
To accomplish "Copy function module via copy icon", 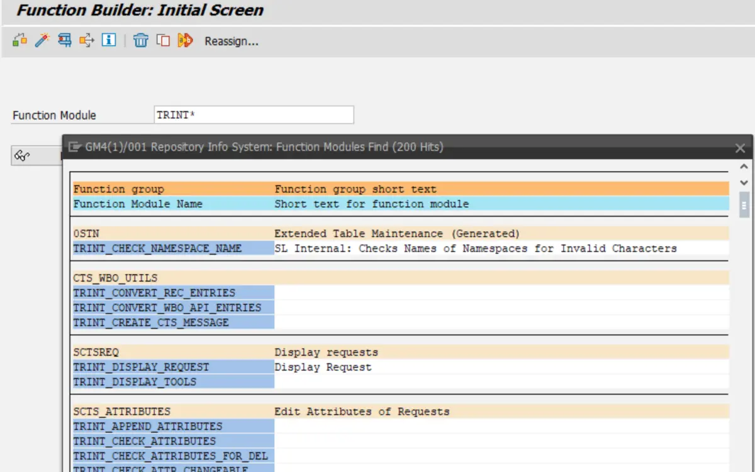I will coord(163,41).
